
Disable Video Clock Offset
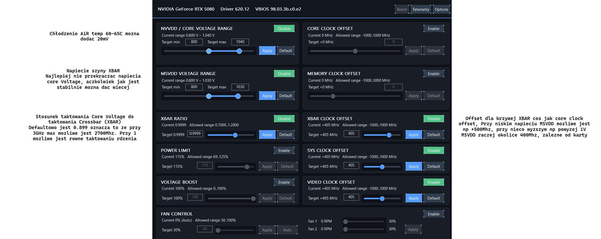(433, 182)
